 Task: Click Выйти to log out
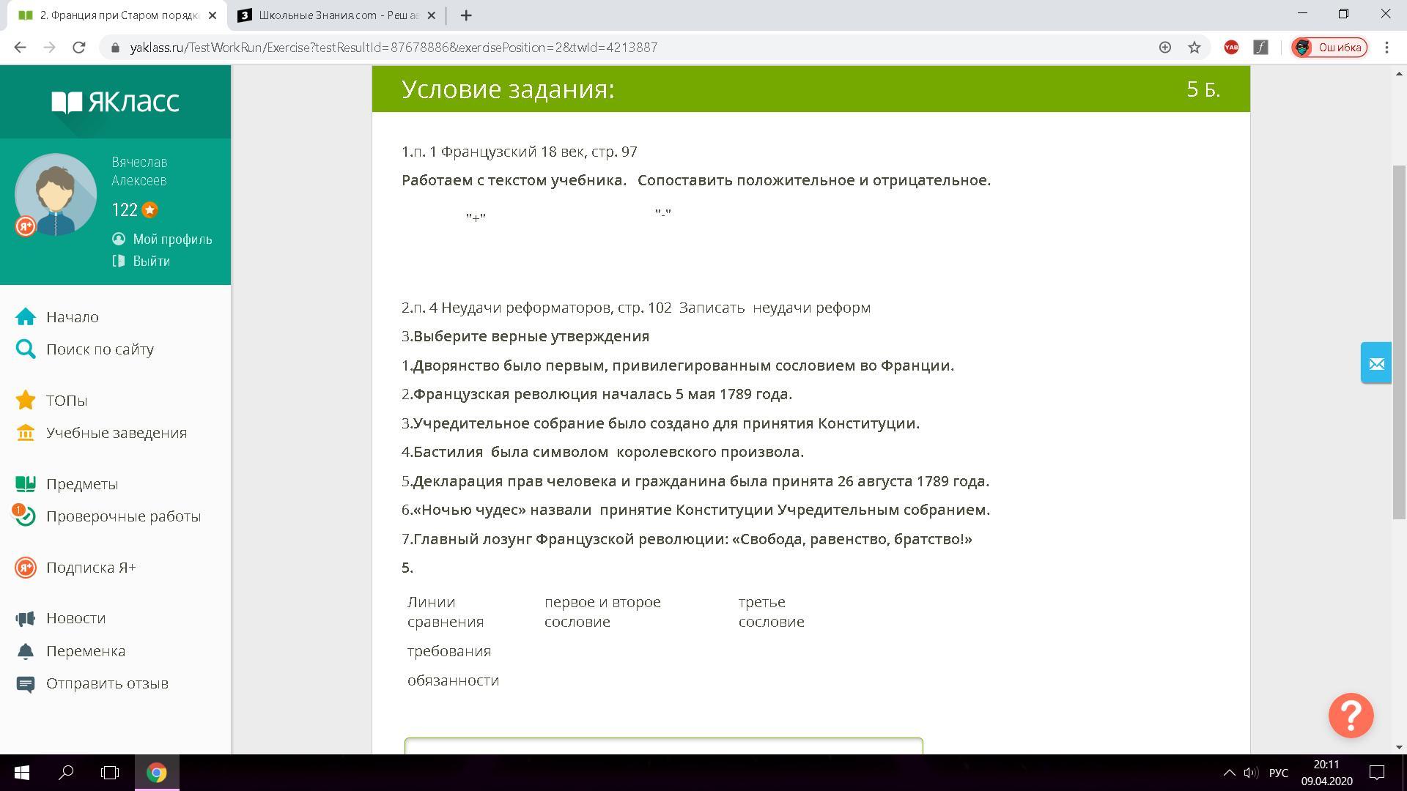pos(151,261)
